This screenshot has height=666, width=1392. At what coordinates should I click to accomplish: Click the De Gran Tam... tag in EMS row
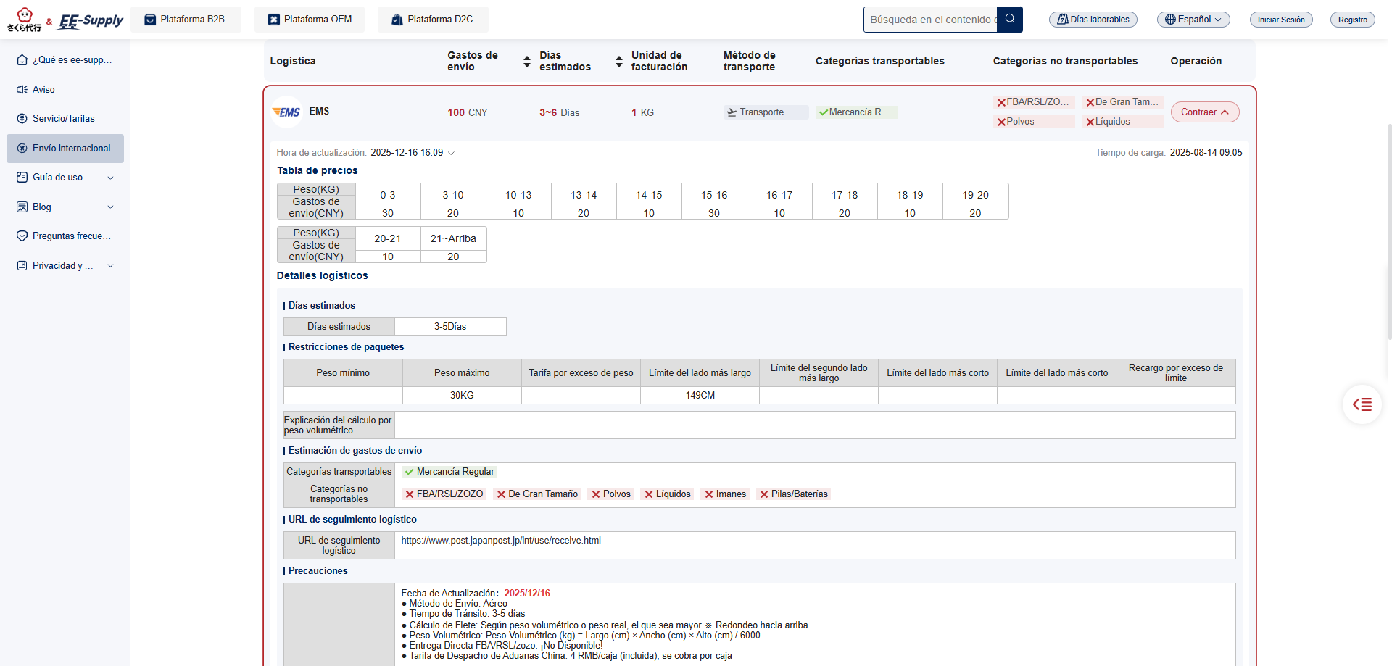1122,102
